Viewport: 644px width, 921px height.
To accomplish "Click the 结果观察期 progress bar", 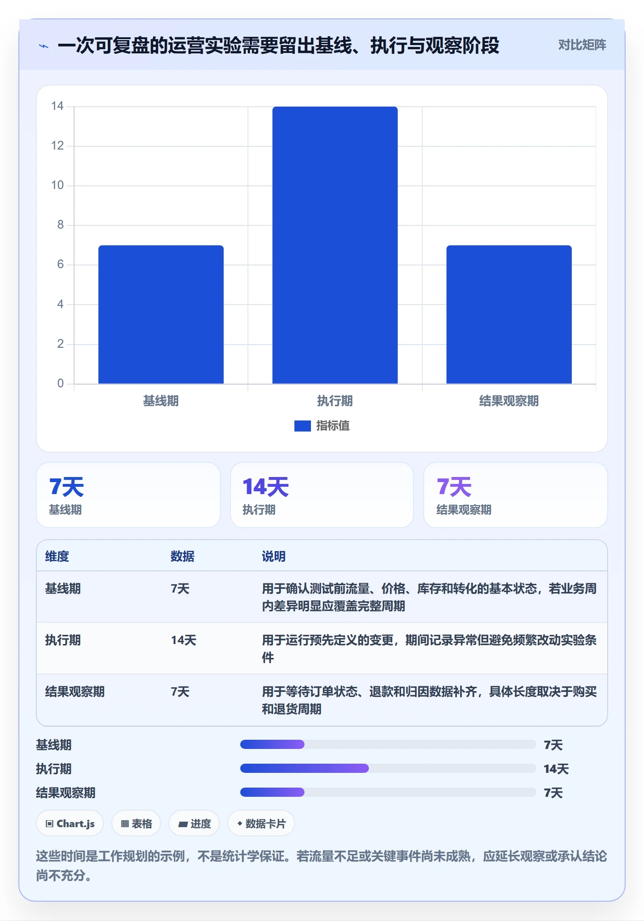I will [x=388, y=792].
